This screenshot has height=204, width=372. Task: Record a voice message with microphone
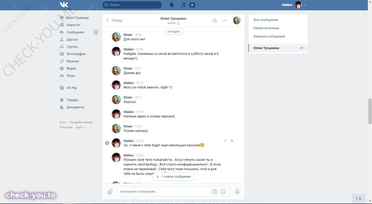tap(237, 192)
